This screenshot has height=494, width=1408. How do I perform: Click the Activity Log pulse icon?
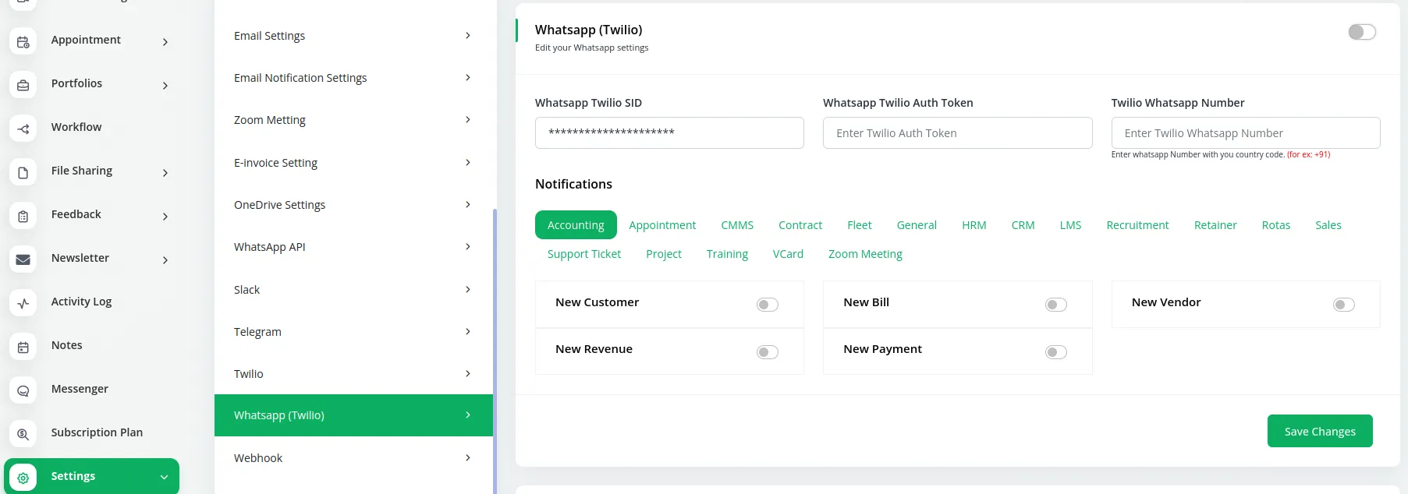(23, 303)
